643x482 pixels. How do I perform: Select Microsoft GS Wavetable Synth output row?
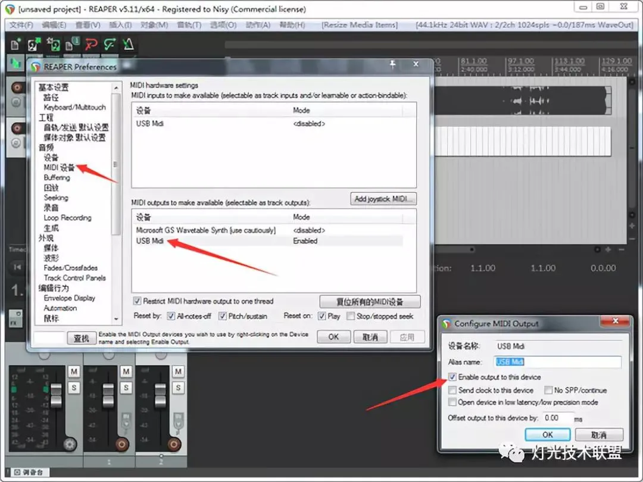tap(269, 230)
